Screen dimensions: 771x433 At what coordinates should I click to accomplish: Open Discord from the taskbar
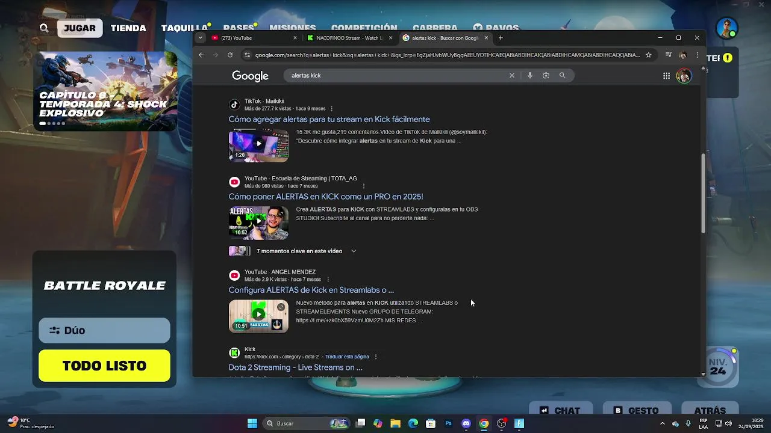click(466, 423)
